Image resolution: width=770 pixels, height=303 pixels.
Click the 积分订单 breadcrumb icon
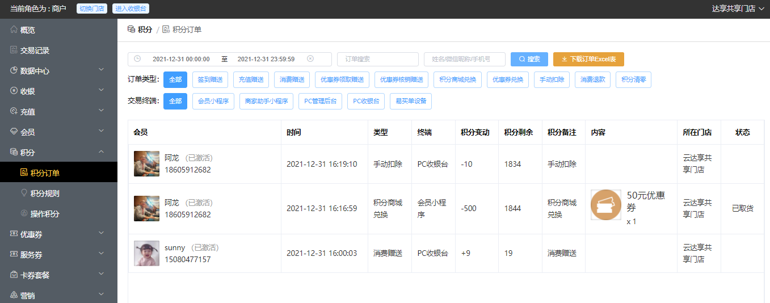click(x=166, y=30)
